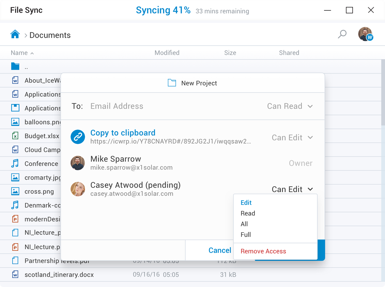Click the Home icon in breadcrumb
The image size is (385, 287).
click(x=15, y=35)
